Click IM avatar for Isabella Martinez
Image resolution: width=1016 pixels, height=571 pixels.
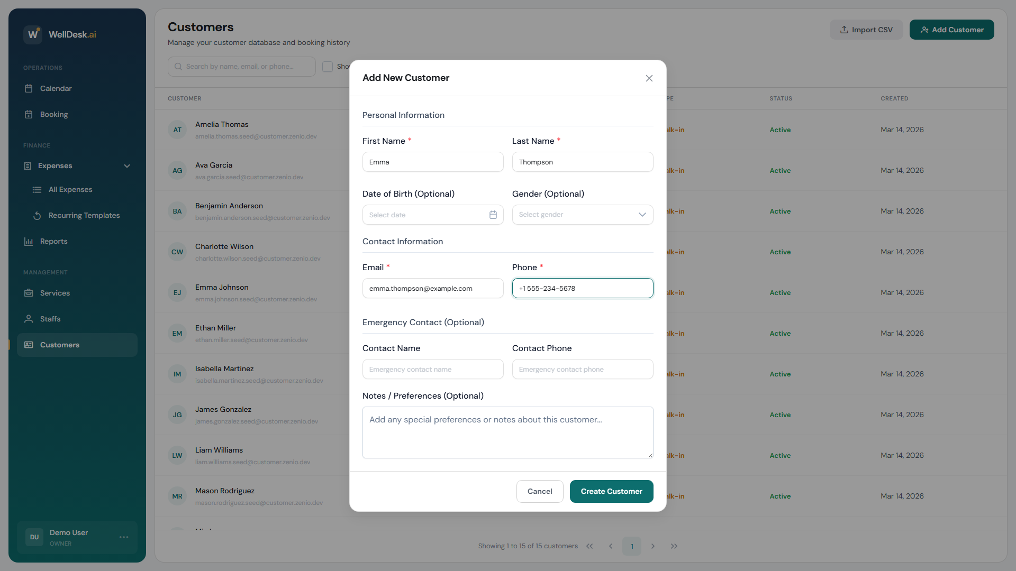click(177, 374)
